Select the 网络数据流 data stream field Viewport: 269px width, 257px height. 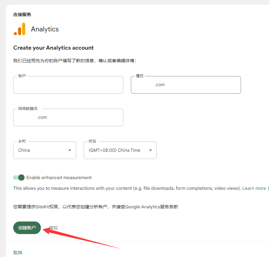click(x=68, y=118)
